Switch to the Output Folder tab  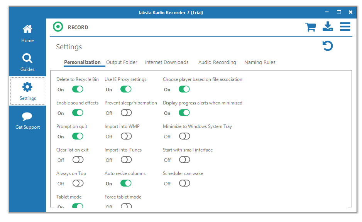click(x=122, y=62)
